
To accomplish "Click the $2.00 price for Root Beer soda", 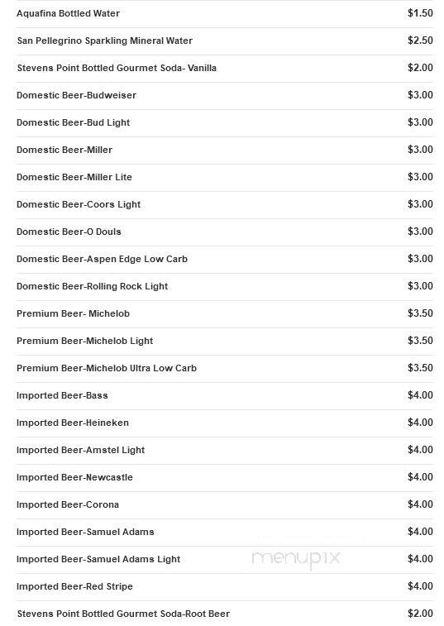I will point(420,614).
